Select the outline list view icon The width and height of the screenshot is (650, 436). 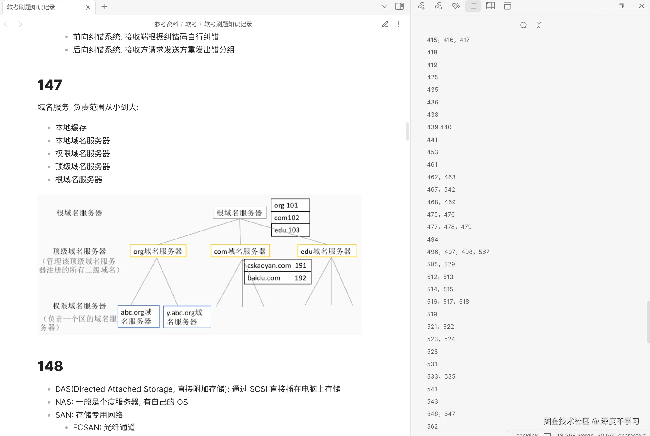(x=473, y=6)
